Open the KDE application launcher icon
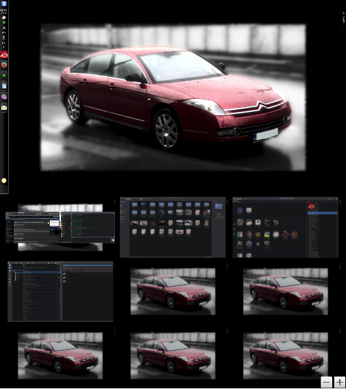 click(4, 3)
